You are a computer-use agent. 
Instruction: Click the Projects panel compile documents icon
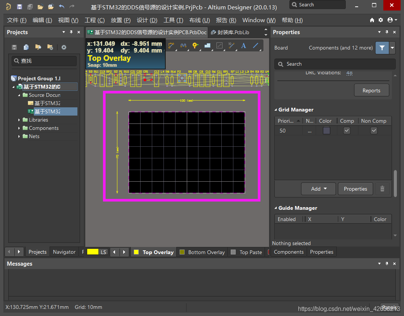pyautogui.click(x=26, y=47)
